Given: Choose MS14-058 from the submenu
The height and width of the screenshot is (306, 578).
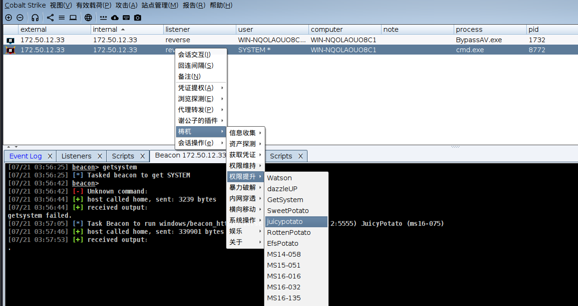Looking at the screenshot, I should coord(297,254).
